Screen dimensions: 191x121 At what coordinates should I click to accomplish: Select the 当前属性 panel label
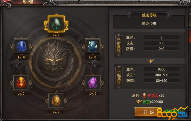pyautogui.click(x=119, y=45)
